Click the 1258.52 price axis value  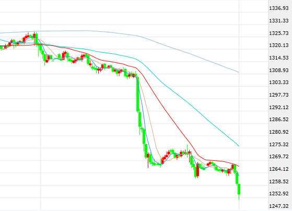[279, 181]
